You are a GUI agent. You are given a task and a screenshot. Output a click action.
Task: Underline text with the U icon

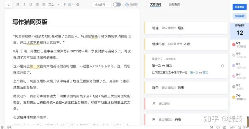point(30,5)
